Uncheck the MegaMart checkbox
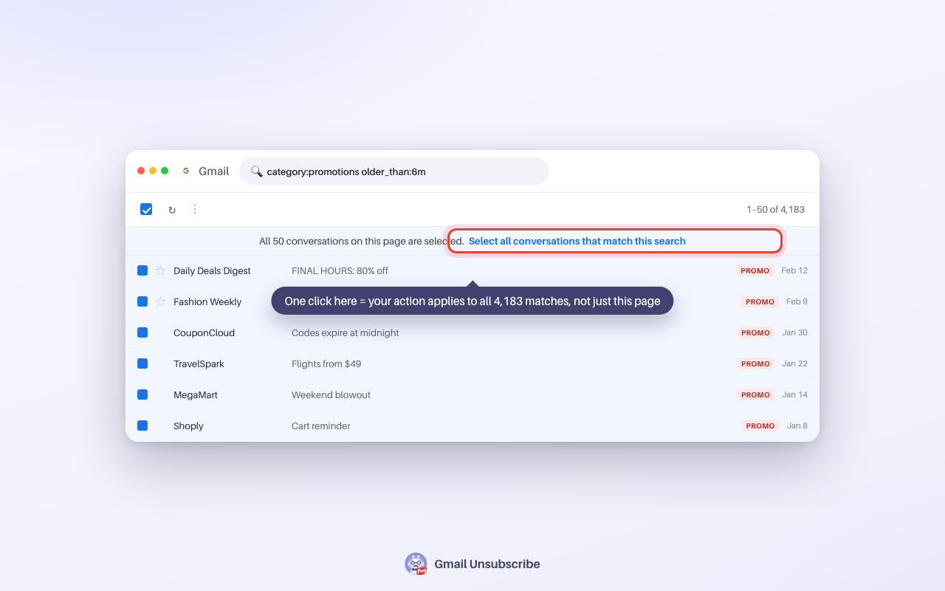The height and width of the screenshot is (591, 945). click(x=142, y=394)
